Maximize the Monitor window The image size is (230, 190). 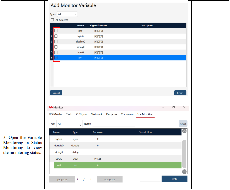click(174, 108)
